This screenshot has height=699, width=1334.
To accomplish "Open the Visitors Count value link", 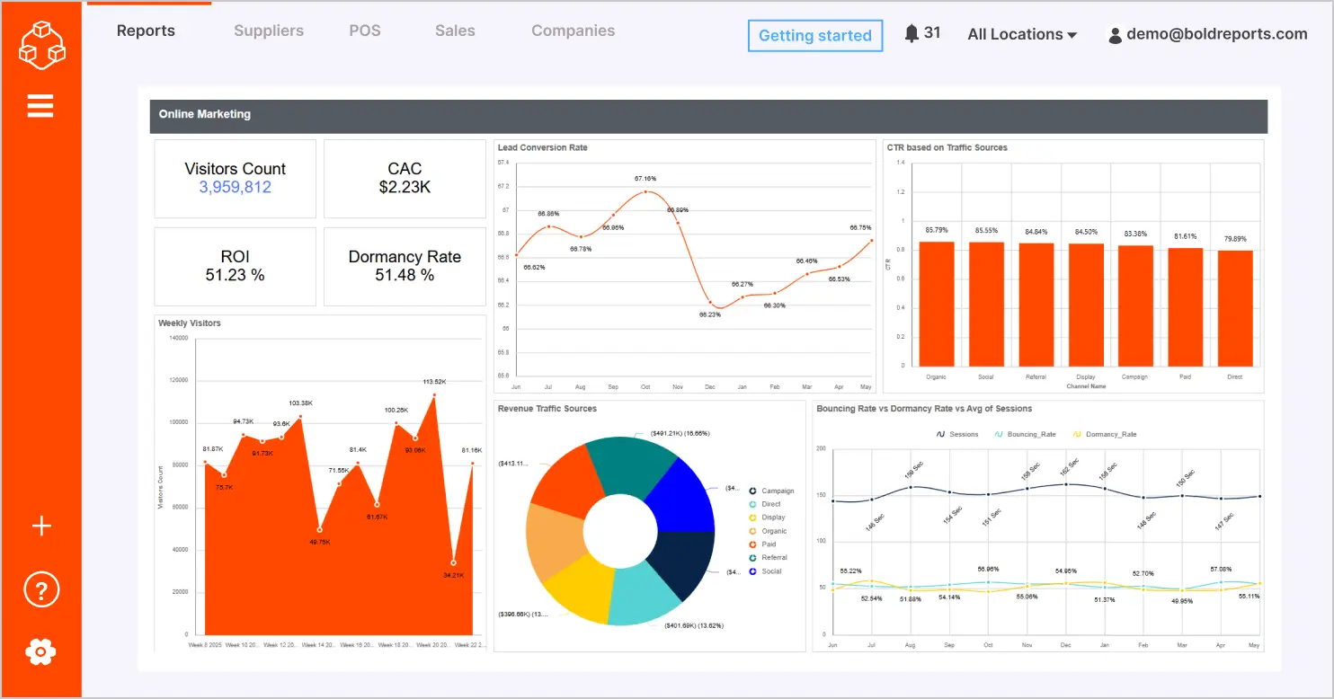I will [235, 186].
